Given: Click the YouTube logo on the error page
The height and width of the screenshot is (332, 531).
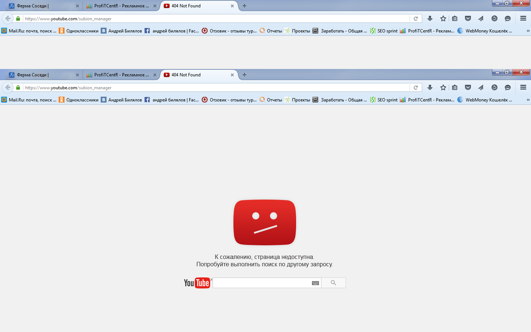Looking at the screenshot, I should (x=197, y=283).
